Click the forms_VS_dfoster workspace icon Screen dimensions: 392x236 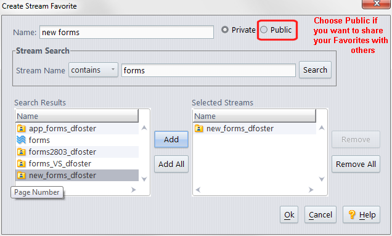(21, 163)
